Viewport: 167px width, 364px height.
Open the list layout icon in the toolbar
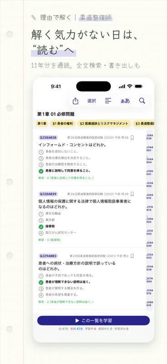108,101
